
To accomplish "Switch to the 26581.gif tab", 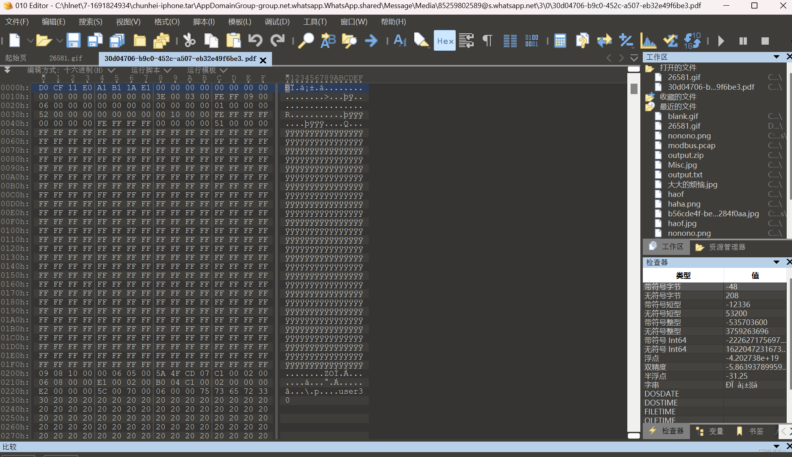I will [x=65, y=58].
